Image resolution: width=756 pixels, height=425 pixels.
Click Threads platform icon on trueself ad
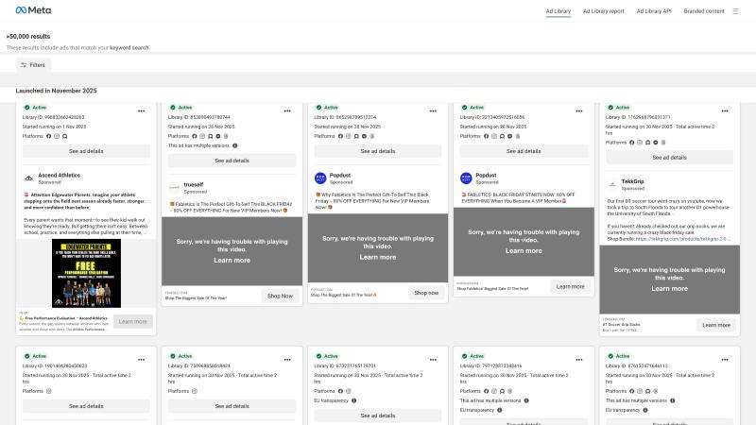226,136
